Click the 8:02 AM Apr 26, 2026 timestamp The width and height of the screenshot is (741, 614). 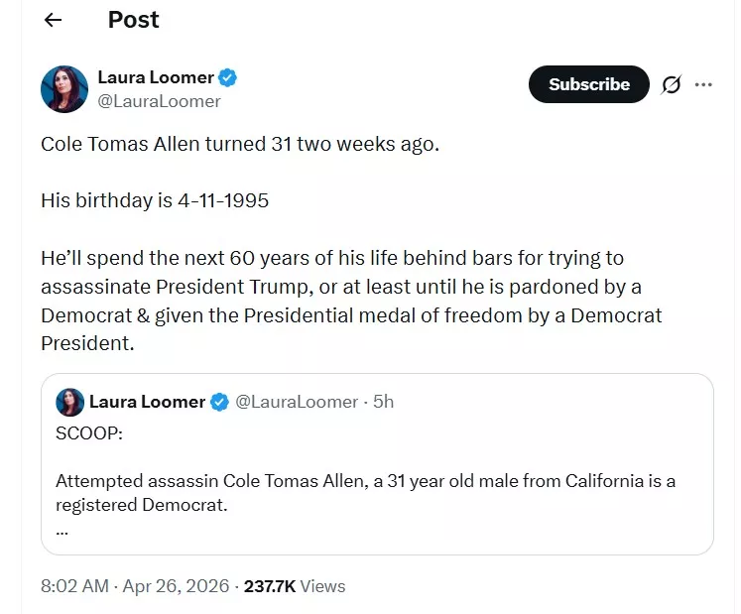coord(135,586)
